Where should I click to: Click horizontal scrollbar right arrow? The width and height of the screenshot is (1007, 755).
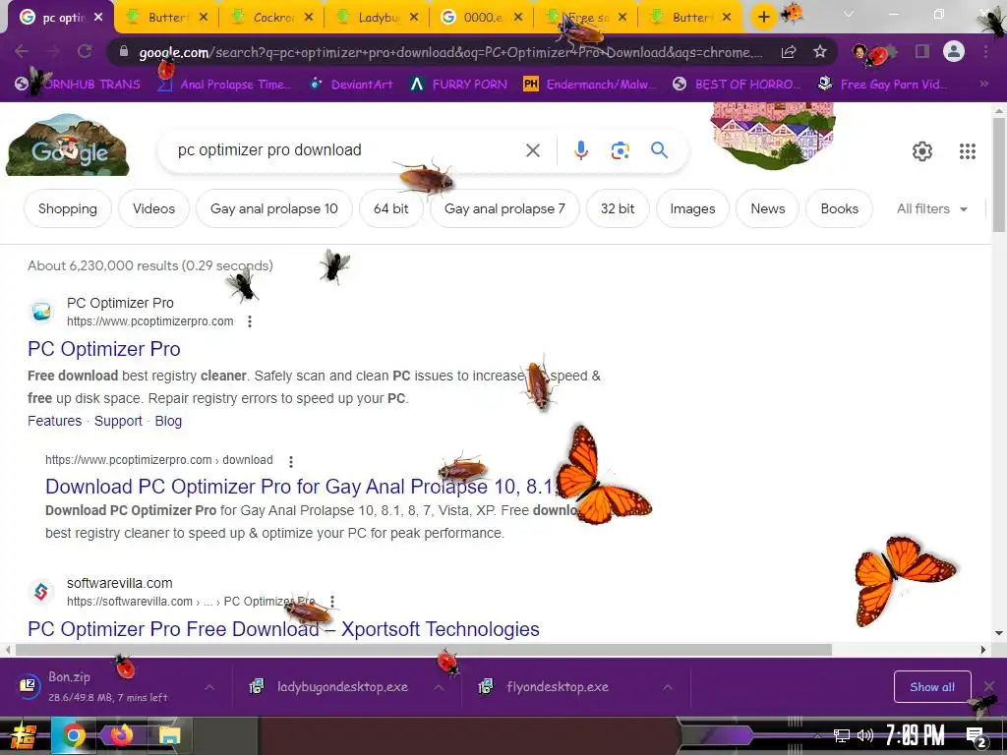coord(982,650)
